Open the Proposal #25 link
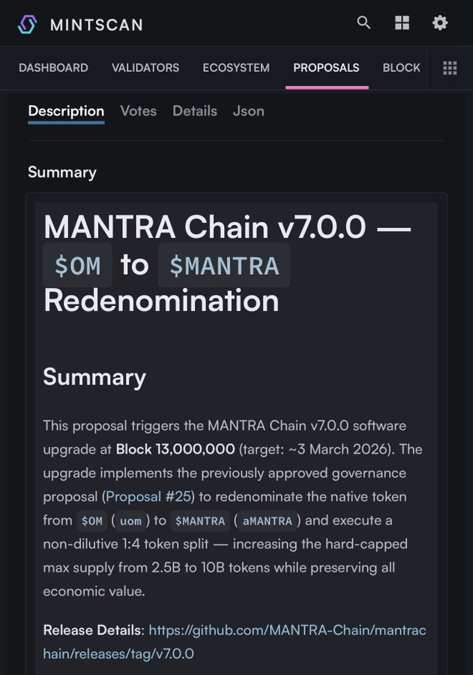The height and width of the screenshot is (675, 473). coord(149,496)
